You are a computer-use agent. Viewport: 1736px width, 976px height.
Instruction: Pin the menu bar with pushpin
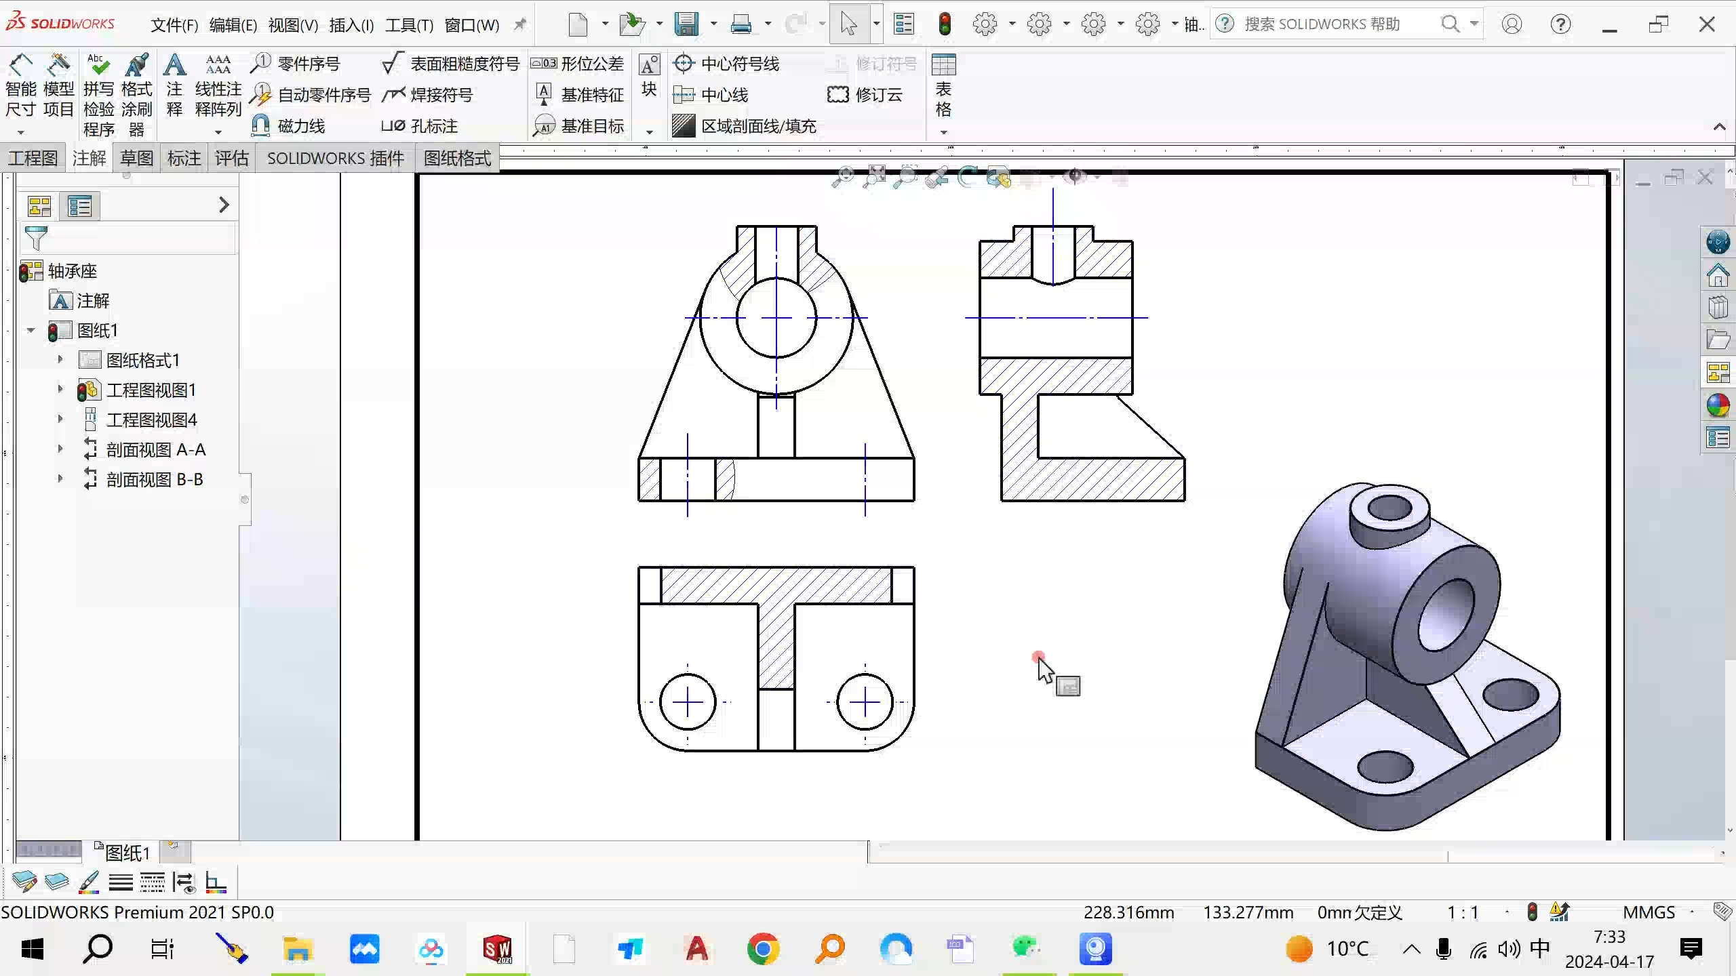[520, 25]
